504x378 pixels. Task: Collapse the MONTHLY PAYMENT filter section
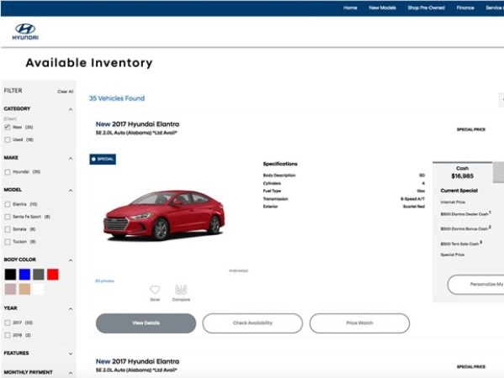pos(71,373)
